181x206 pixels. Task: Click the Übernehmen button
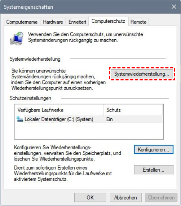tap(161, 197)
